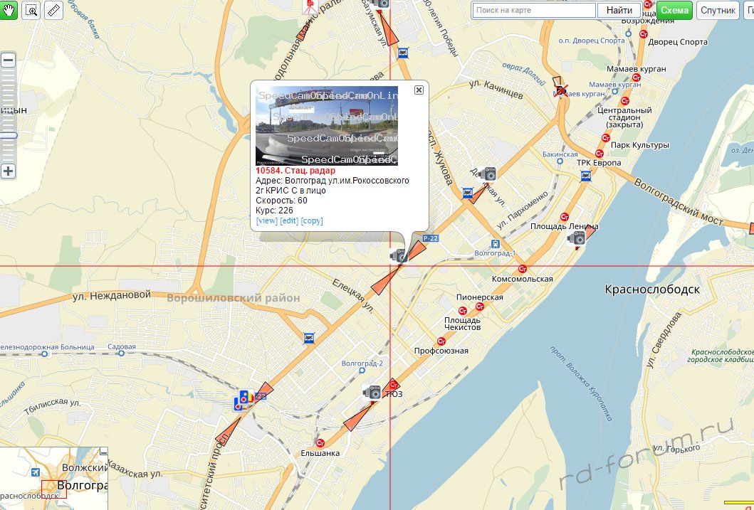Image resolution: width=754 pixels, height=510 pixels.
Task: Collapse the overview minimap
Action: tap(103, 452)
